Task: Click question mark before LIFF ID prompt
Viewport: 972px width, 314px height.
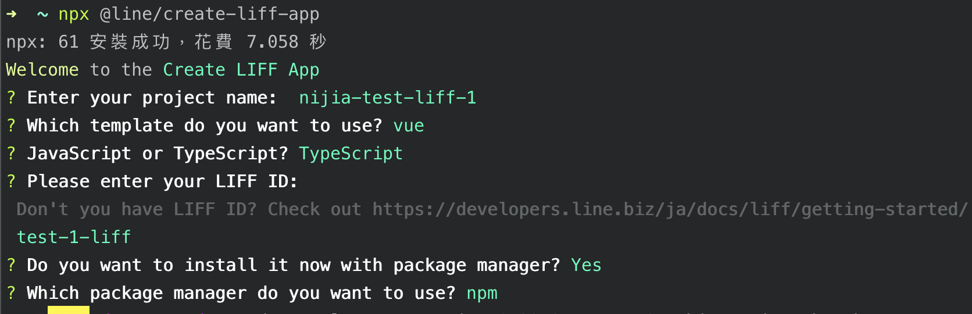Action: [11, 181]
